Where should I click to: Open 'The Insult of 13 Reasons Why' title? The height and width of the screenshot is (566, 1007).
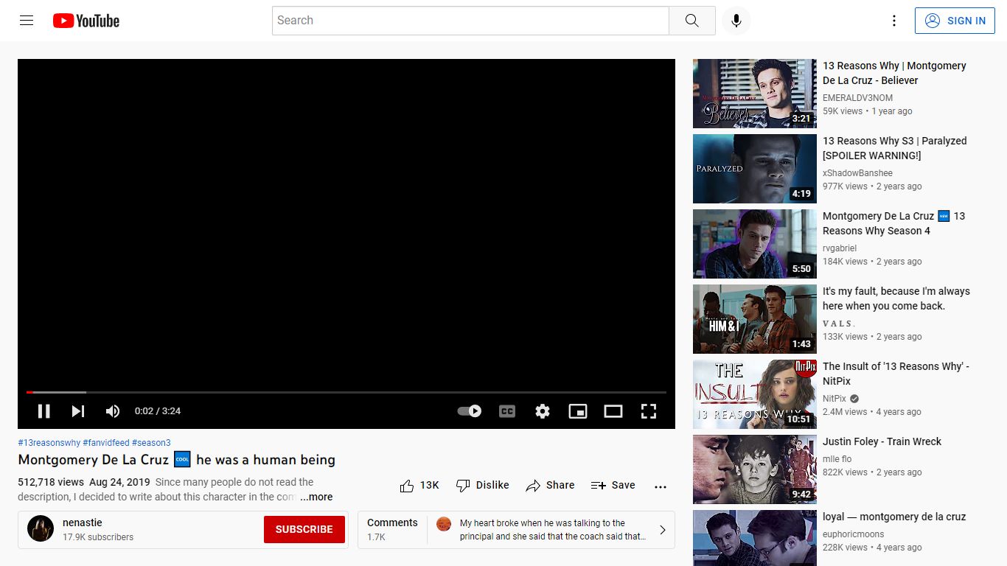[x=896, y=374]
